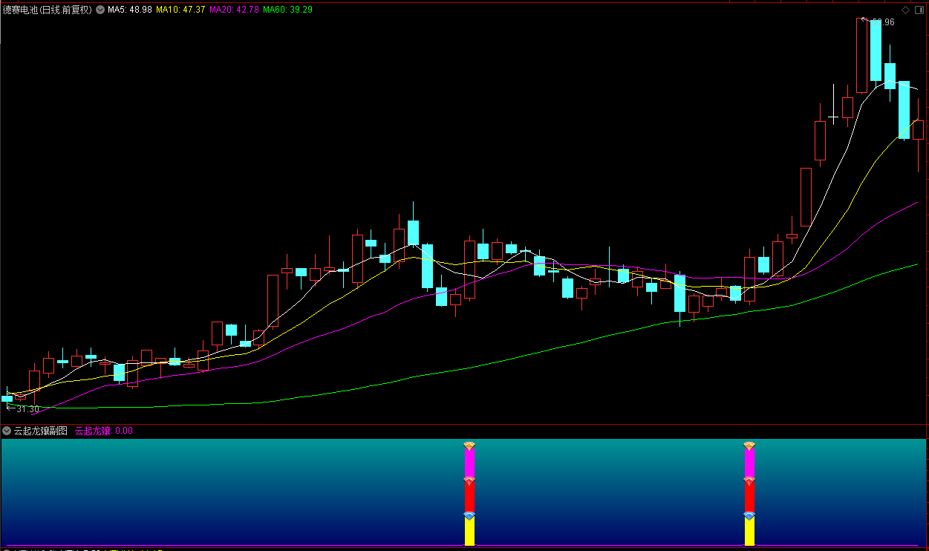Click the 31.30 low price label
Screen dimensions: 929x551
pyautogui.click(x=27, y=409)
